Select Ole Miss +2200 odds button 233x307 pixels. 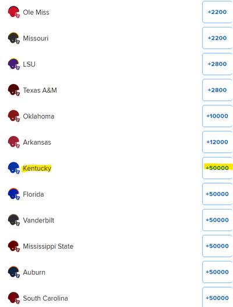(217, 12)
